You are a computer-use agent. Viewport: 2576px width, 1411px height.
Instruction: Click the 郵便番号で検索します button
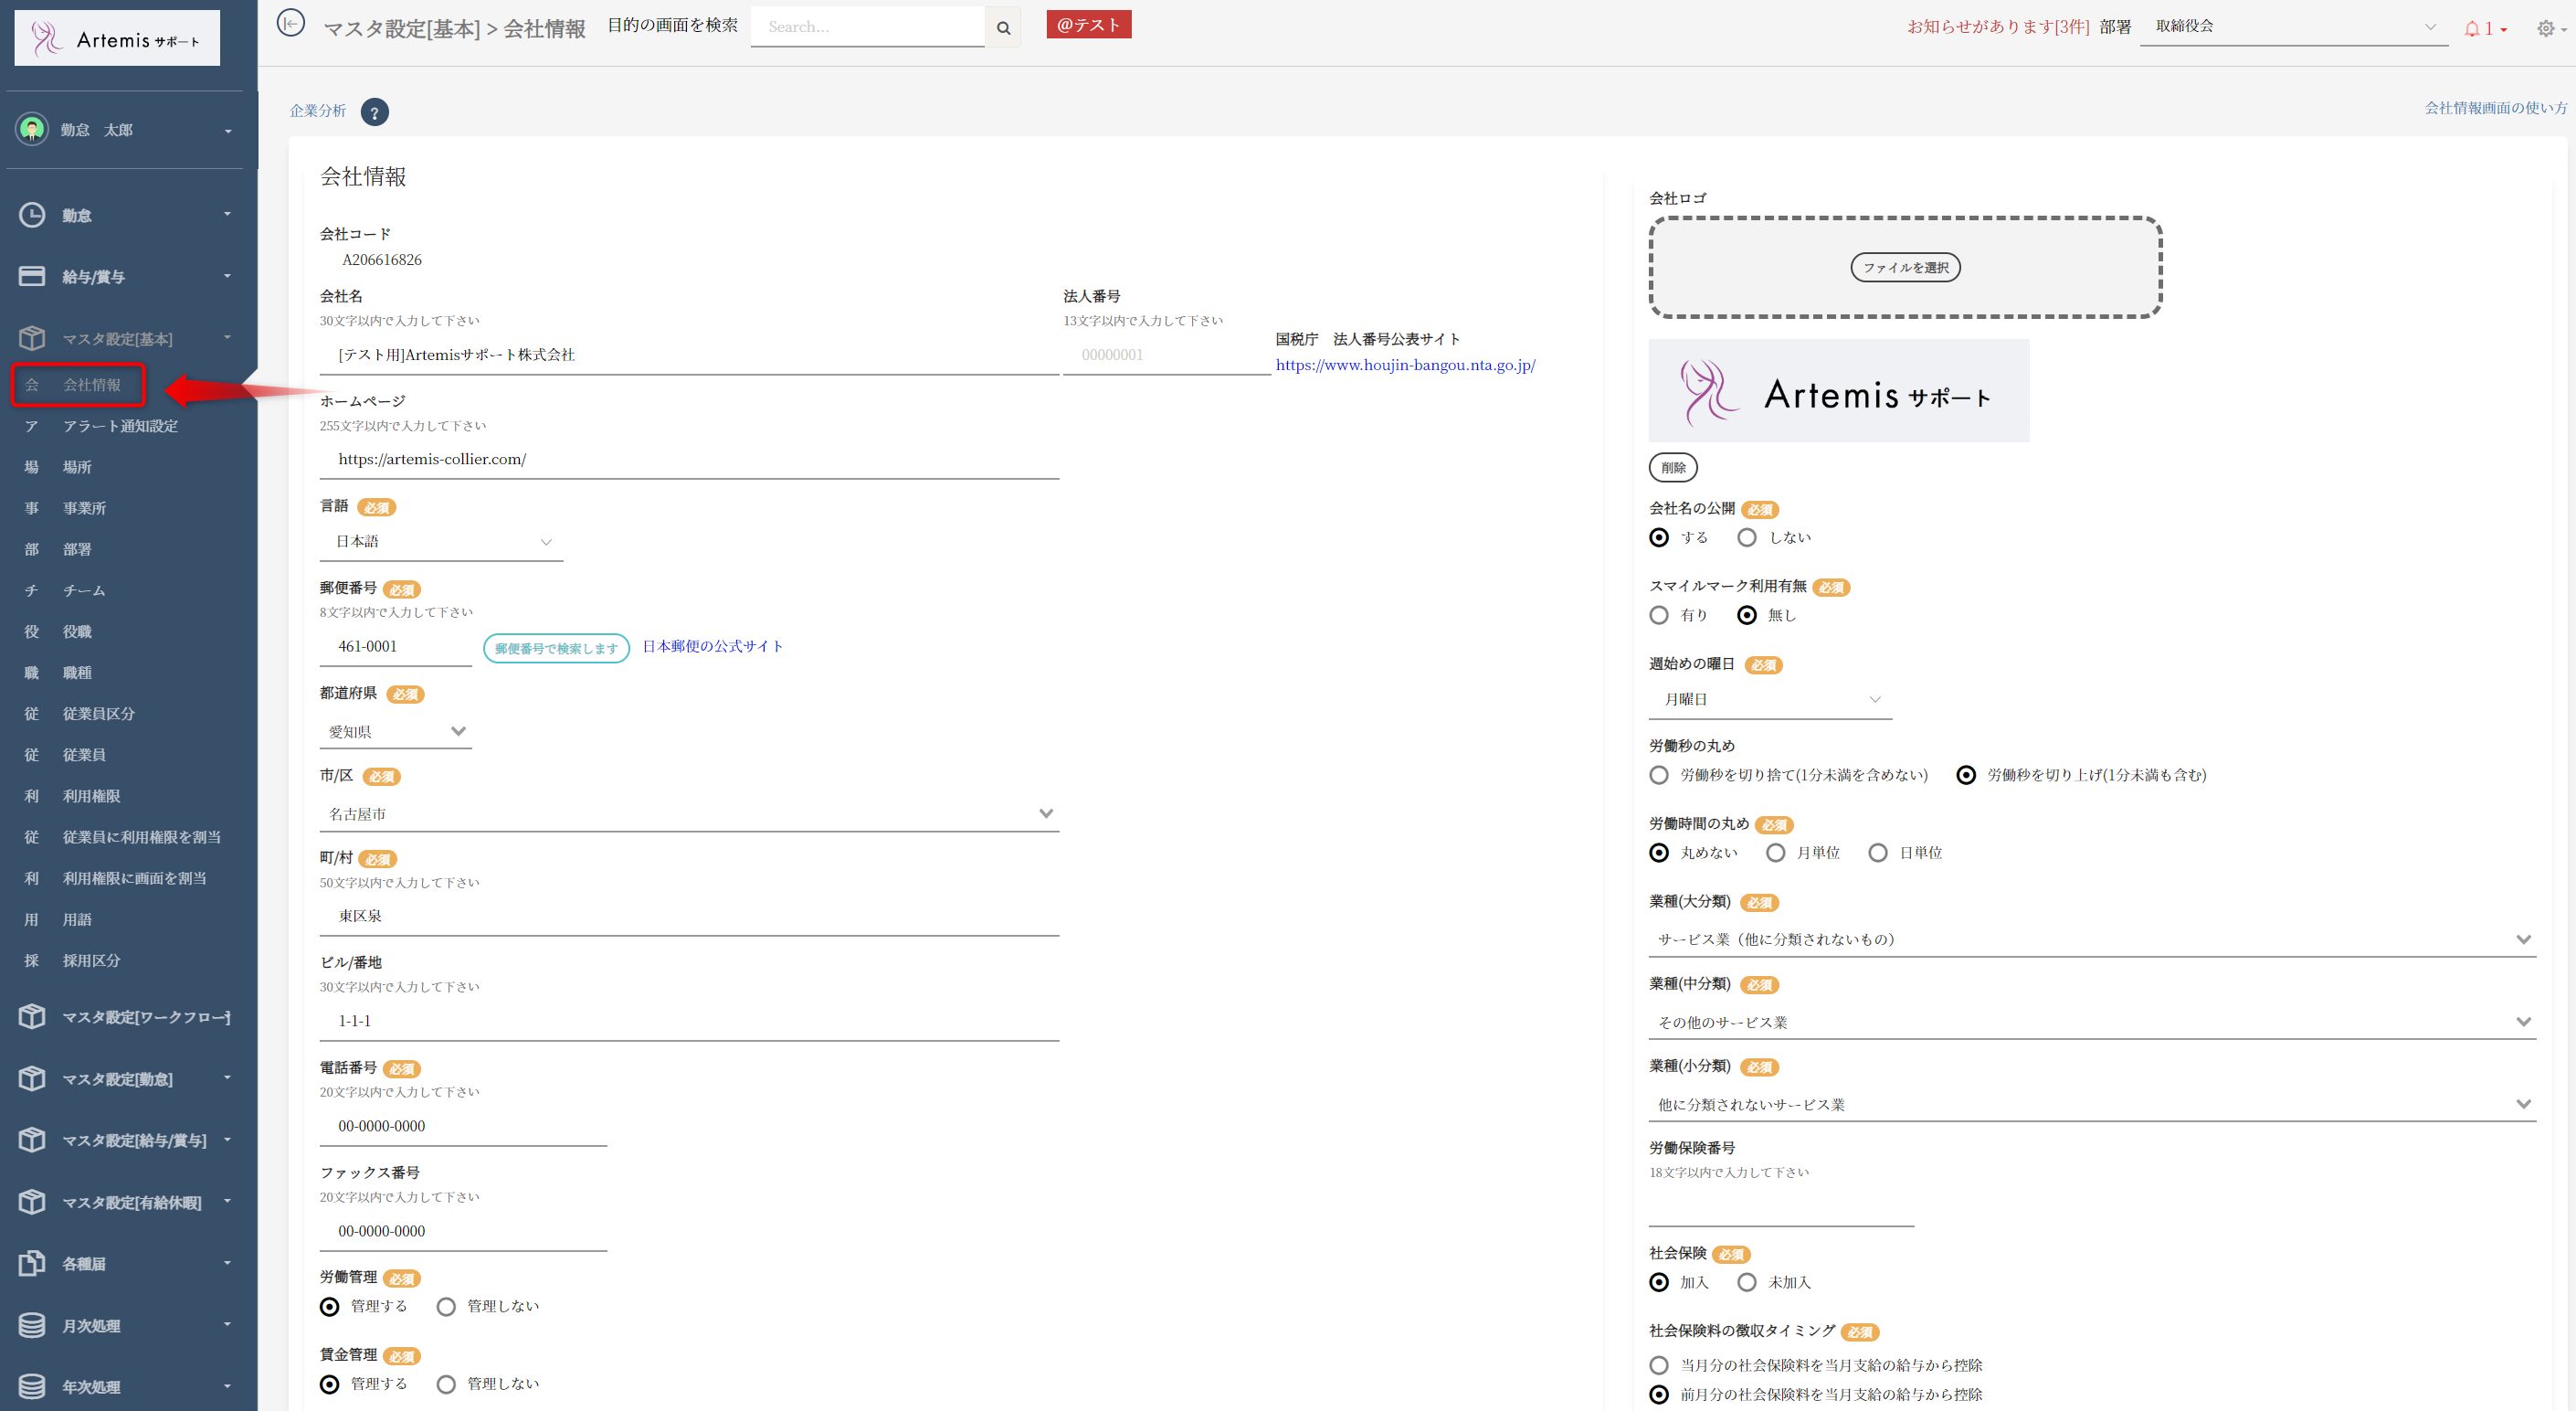pos(556,649)
